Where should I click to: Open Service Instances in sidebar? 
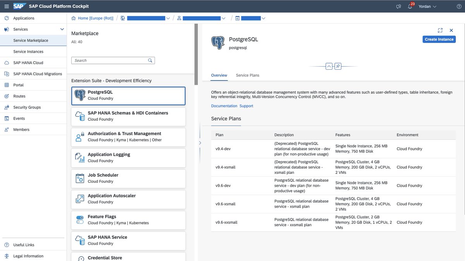click(33, 52)
